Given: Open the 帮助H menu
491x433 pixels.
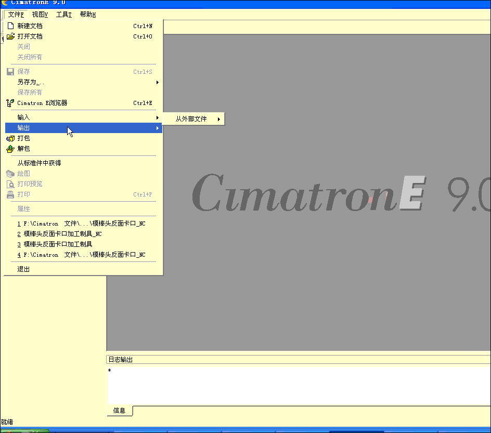Looking at the screenshot, I should tap(88, 15).
